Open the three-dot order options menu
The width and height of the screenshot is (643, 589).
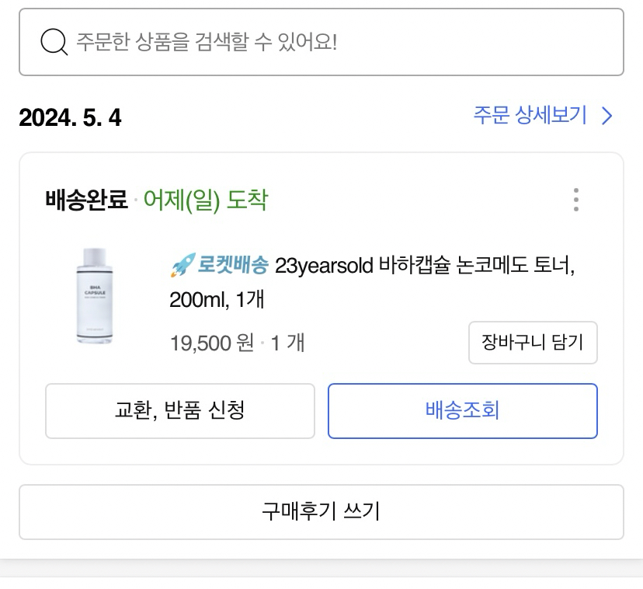pyautogui.click(x=576, y=200)
